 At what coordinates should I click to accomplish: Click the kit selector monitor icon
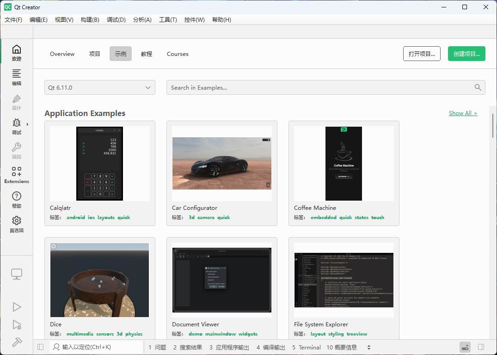[17, 273]
